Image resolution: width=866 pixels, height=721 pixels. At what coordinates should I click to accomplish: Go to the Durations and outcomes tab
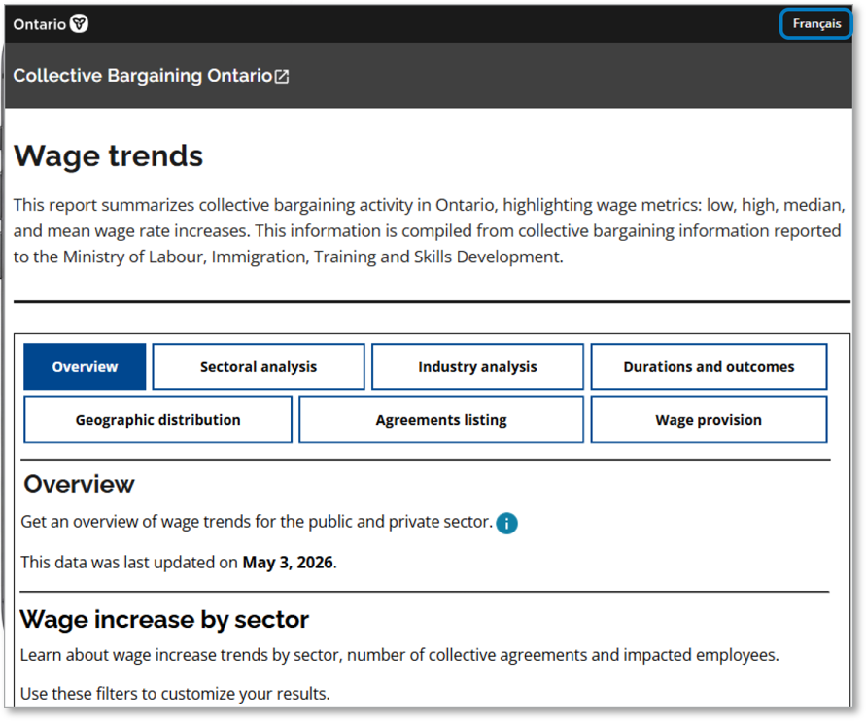(x=709, y=366)
